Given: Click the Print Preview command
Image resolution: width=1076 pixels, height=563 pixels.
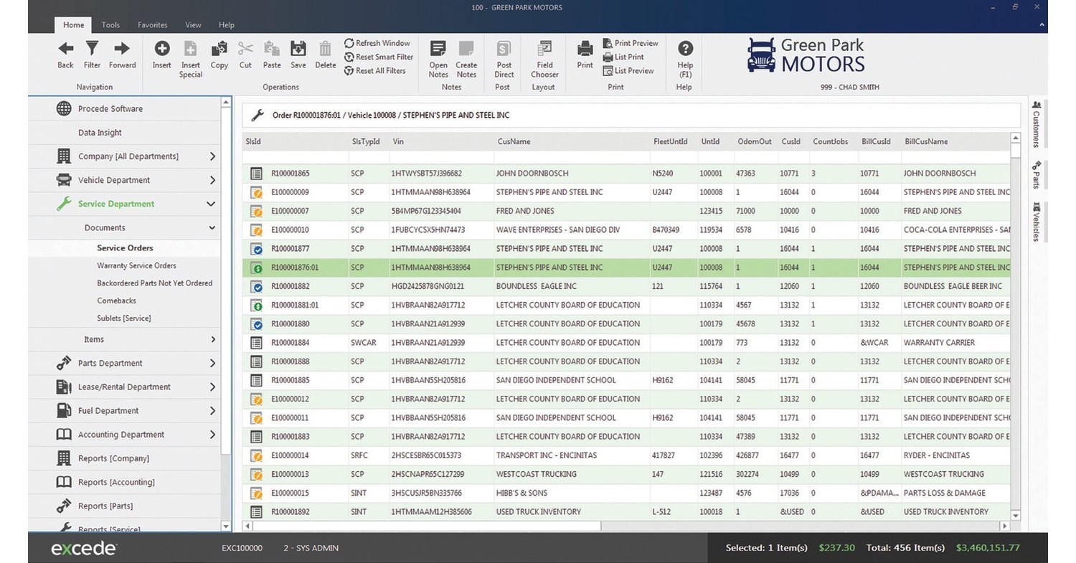Looking at the screenshot, I should 631,43.
